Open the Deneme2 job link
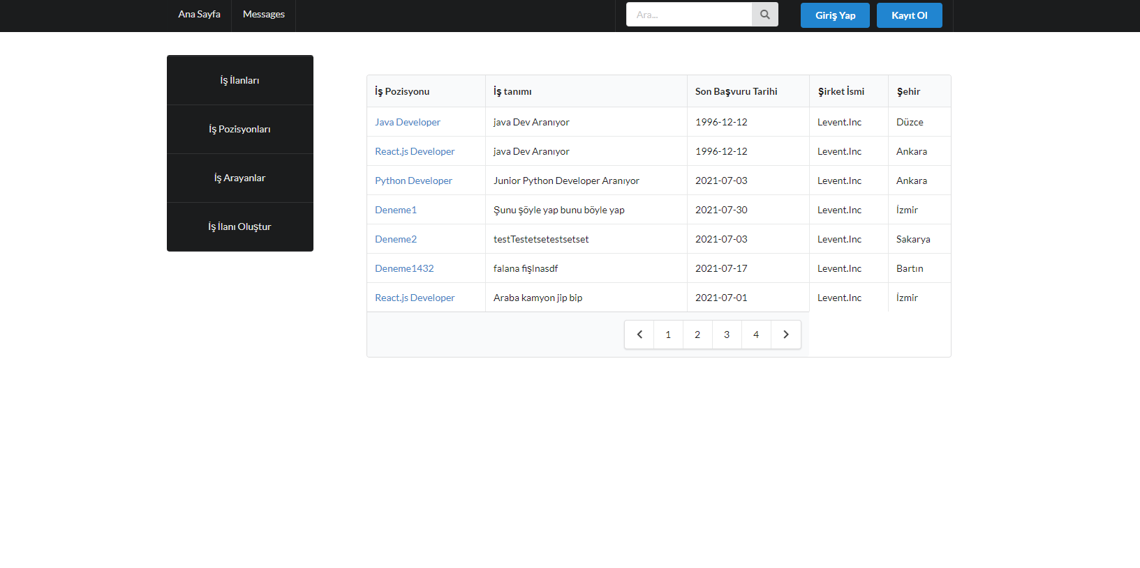 [x=396, y=239]
